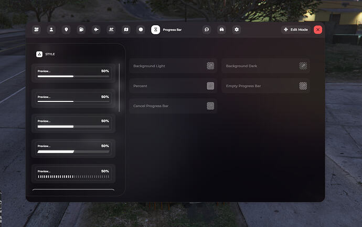Click the move arrows icon in Edit Mode
This screenshot has width=362, height=227.
(x=286, y=29)
